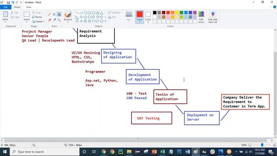The width and height of the screenshot is (277, 156).
Task: Open the File menu
Action: [6, 7]
